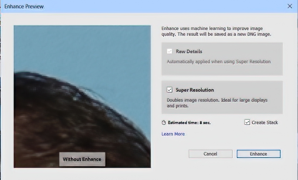
Task: Click the preview image of hair
Action: (x=82, y=97)
